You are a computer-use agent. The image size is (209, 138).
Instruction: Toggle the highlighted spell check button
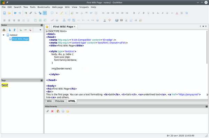(x=45, y=13)
